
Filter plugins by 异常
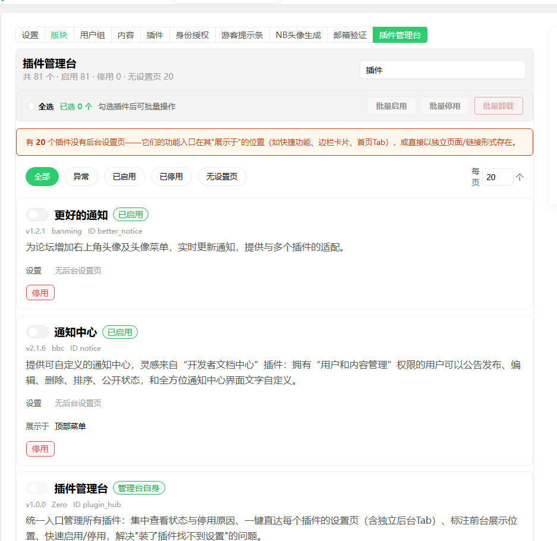tap(81, 177)
